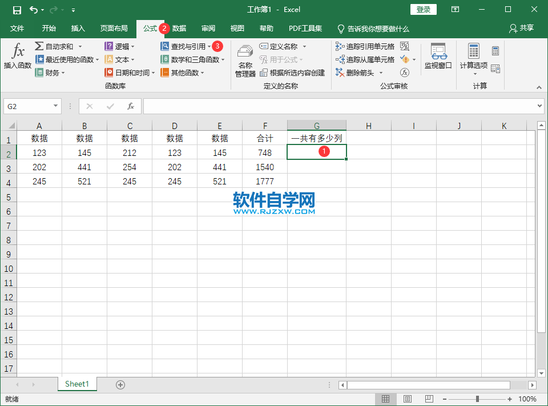Open the Text functions icon
The height and width of the screenshot is (406, 548).
pyautogui.click(x=109, y=59)
